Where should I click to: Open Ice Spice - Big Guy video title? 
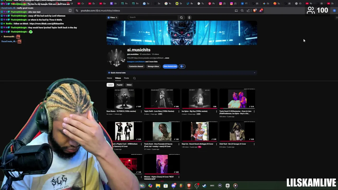point(195,111)
